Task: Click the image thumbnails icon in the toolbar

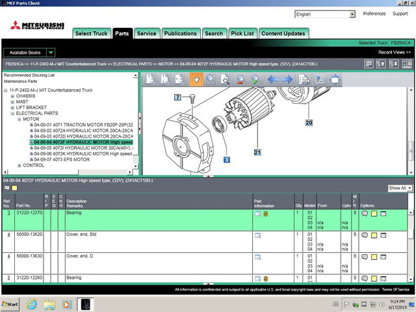Action: 320,79
